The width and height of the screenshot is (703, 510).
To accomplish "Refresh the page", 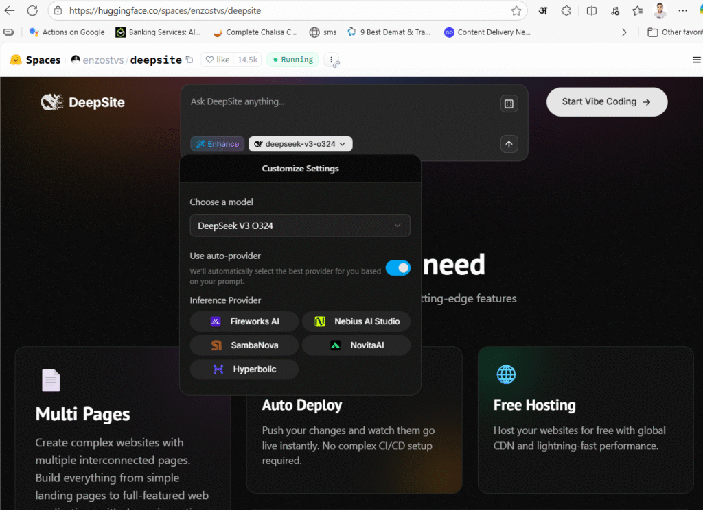I will (32, 11).
